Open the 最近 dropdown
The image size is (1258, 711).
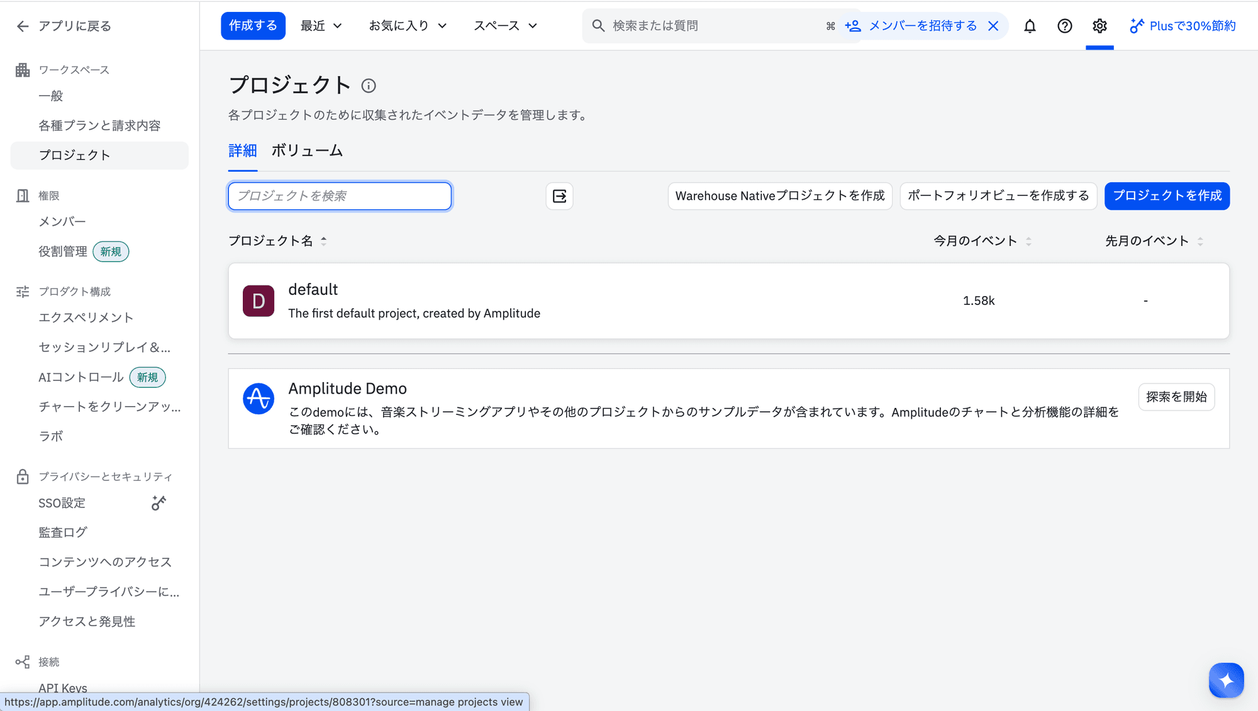coord(321,26)
